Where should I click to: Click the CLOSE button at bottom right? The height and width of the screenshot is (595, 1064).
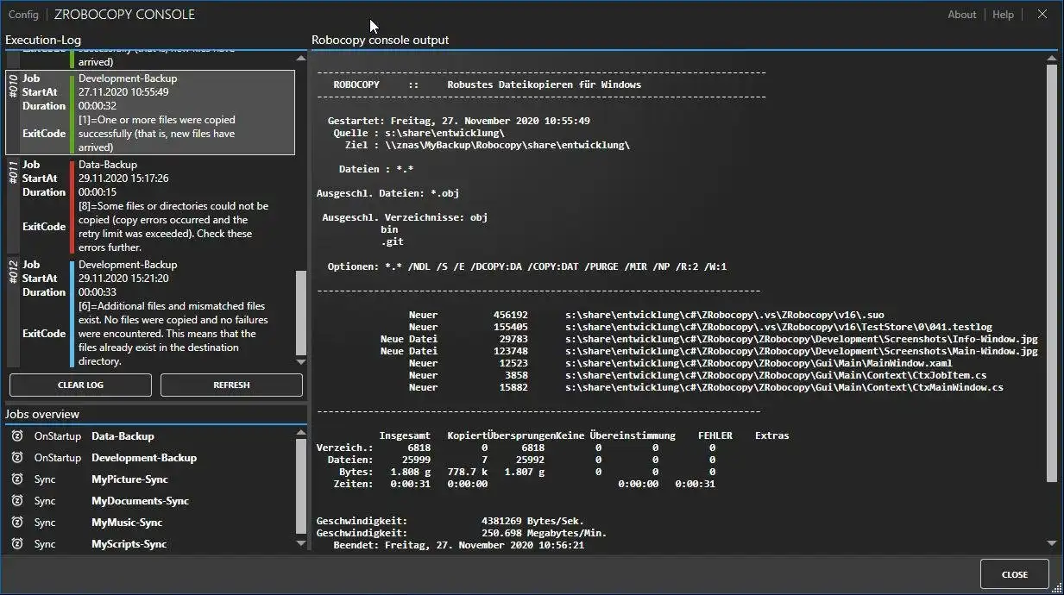(x=1014, y=574)
